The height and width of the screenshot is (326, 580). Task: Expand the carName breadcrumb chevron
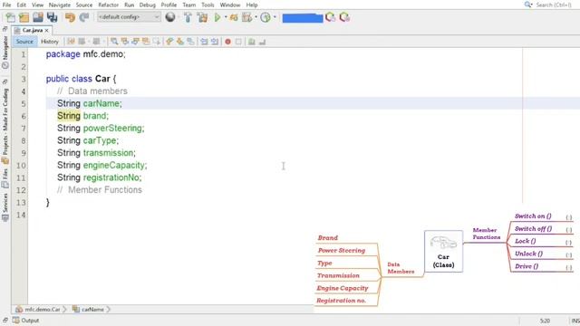[109, 310]
